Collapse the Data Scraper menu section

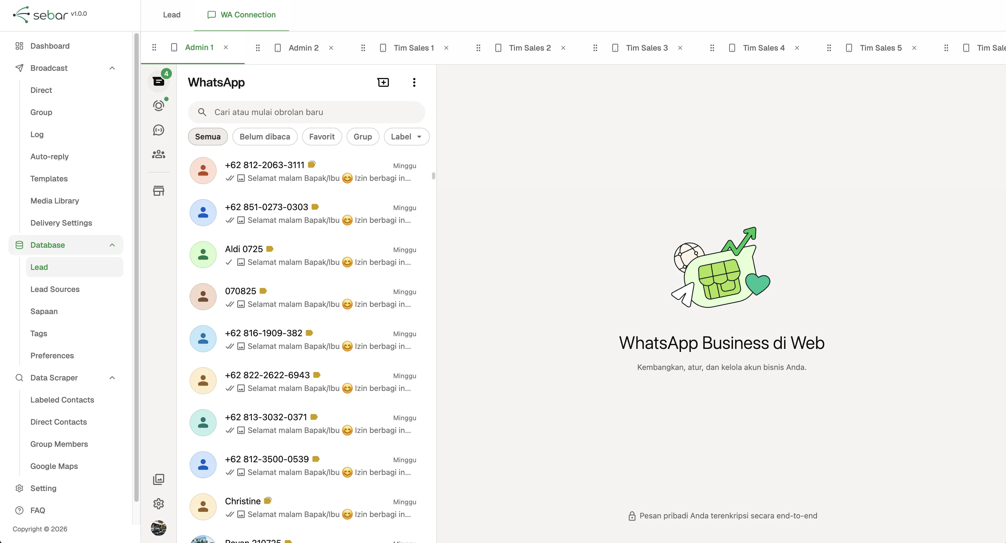pyautogui.click(x=112, y=378)
